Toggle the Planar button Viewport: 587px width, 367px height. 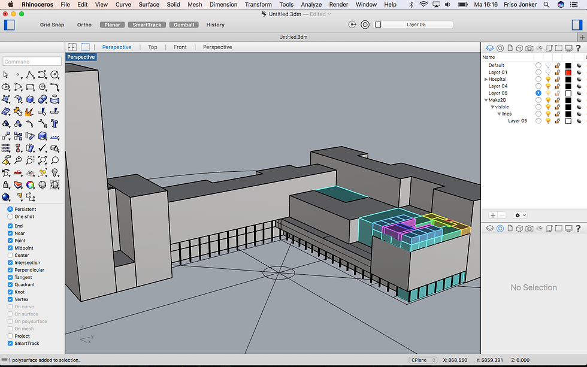[113, 25]
